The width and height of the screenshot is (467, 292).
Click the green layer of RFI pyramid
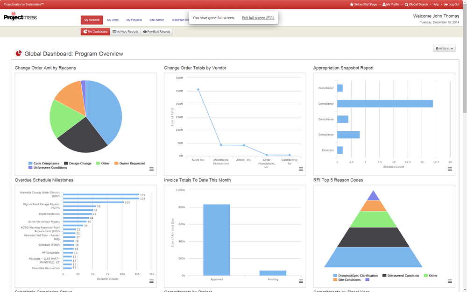(373, 219)
